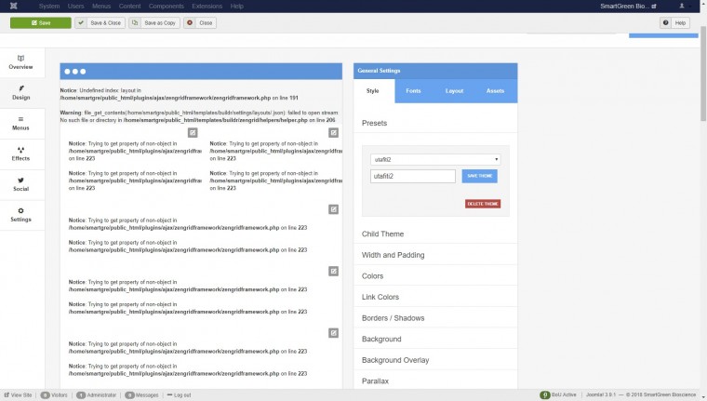The height and width of the screenshot is (401, 707).
Task: Click edit icon of first right notice block
Action: pyautogui.click(x=333, y=133)
